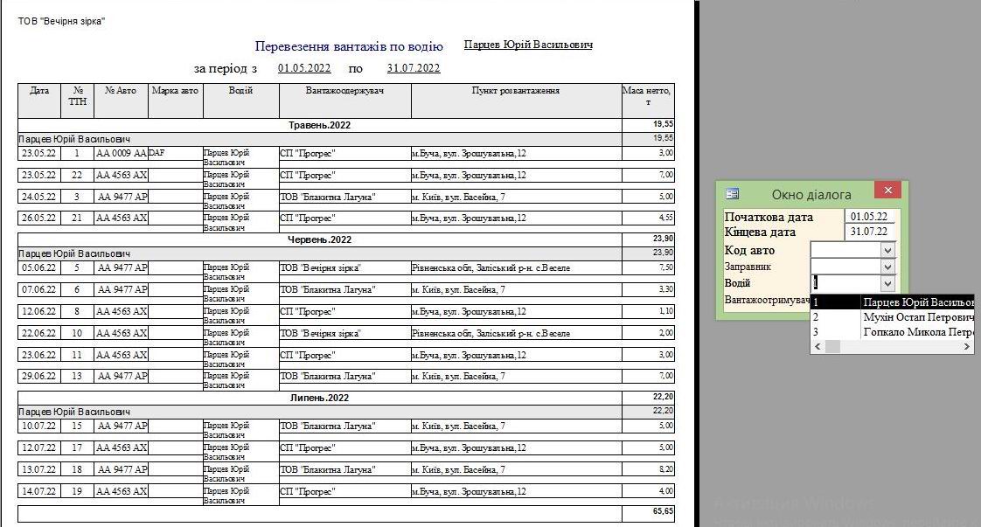This screenshot has width=981, height=527.
Task: Click the Липень.2022 group header
Action: [319, 398]
